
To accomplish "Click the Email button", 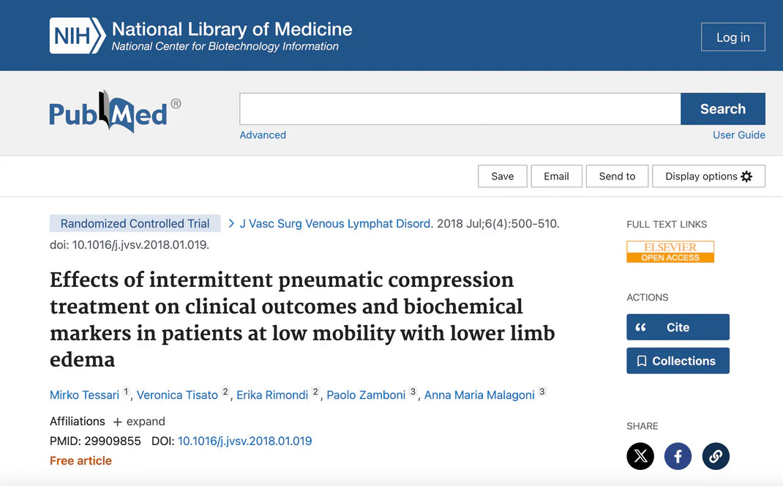I will pyautogui.click(x=556, y=176).
